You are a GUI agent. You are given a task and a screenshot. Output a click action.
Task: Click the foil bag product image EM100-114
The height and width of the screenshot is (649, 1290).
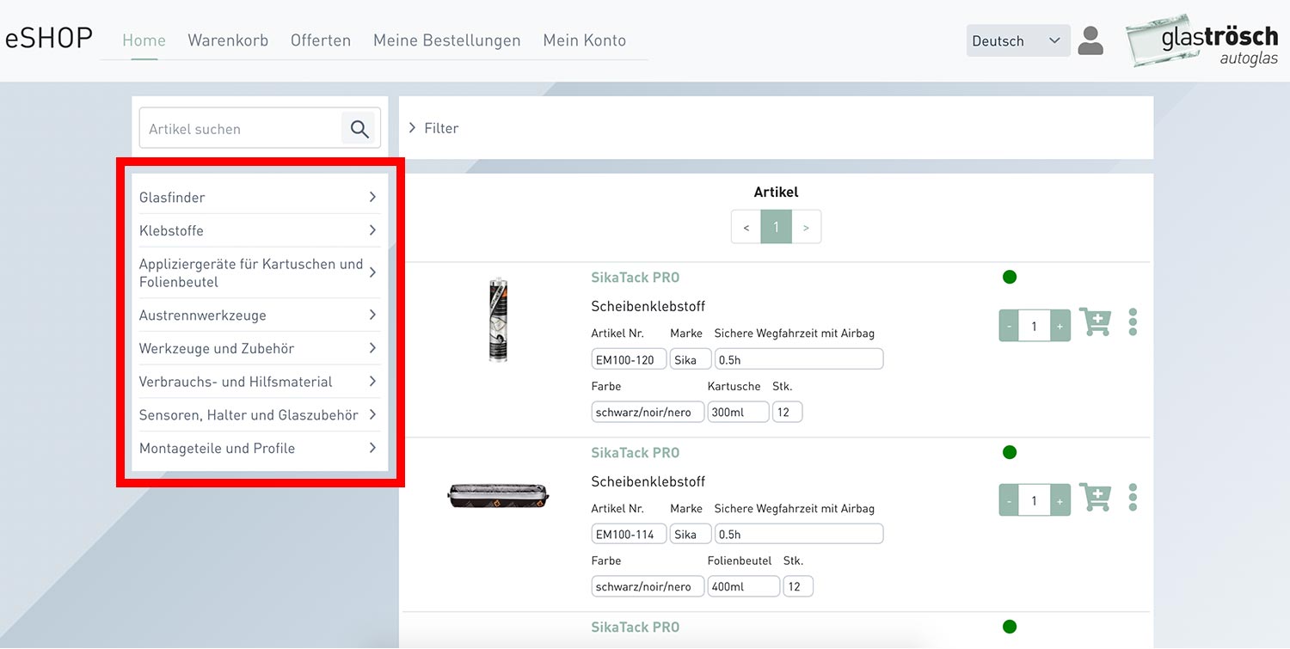(x=499, y=496)
